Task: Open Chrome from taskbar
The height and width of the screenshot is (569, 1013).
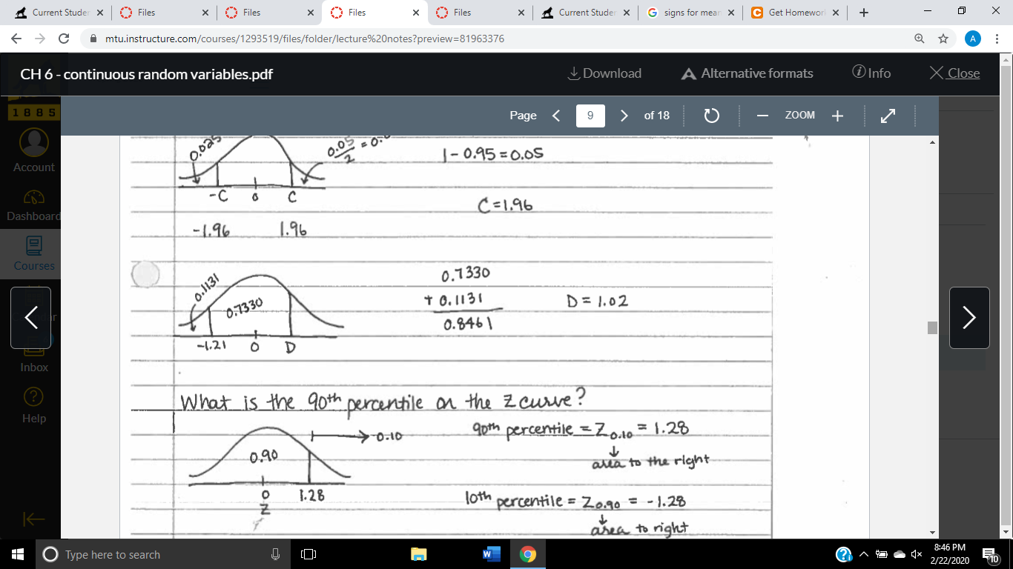Action: [527, 554]
